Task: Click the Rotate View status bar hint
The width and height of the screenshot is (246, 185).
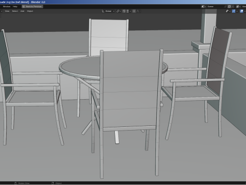Action: click(x=22, y=183)
